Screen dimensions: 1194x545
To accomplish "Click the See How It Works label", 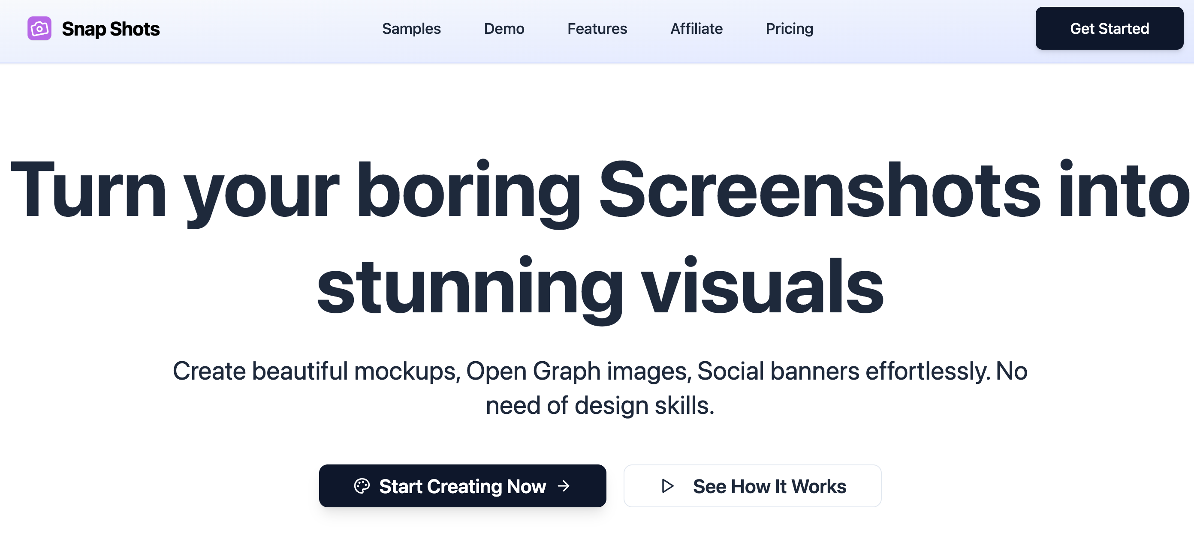I will click(769, 486).
